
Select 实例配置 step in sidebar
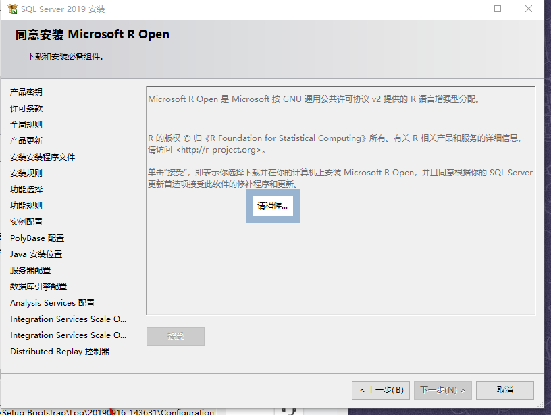coord(26,222)
